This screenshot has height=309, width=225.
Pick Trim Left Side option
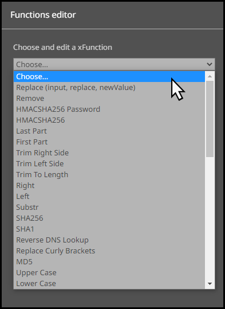tap(109, 164)
